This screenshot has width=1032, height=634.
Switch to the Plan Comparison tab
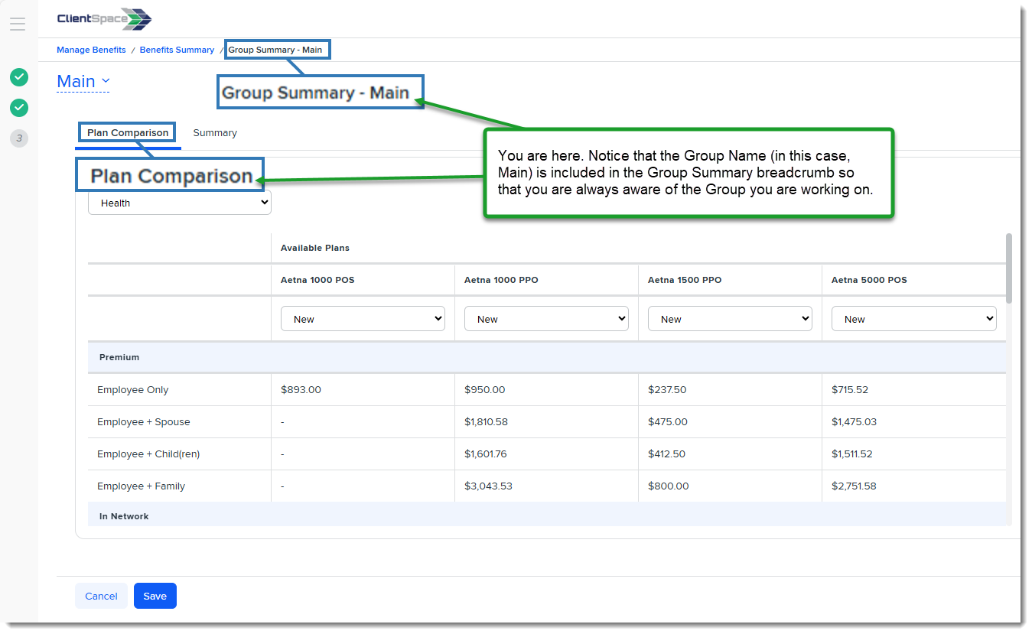[128, 133]
